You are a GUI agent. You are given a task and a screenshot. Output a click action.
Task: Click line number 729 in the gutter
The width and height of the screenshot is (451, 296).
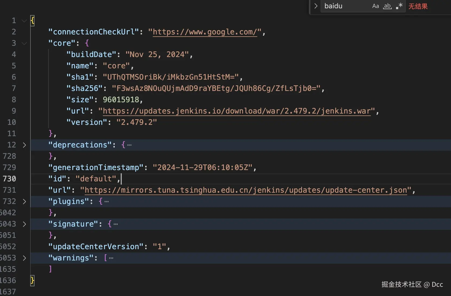pos(9,168)
